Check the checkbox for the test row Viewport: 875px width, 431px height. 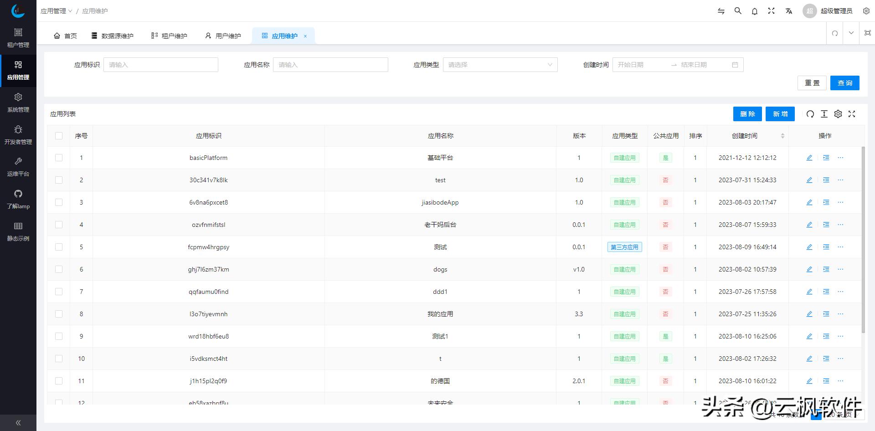(59, 180)
